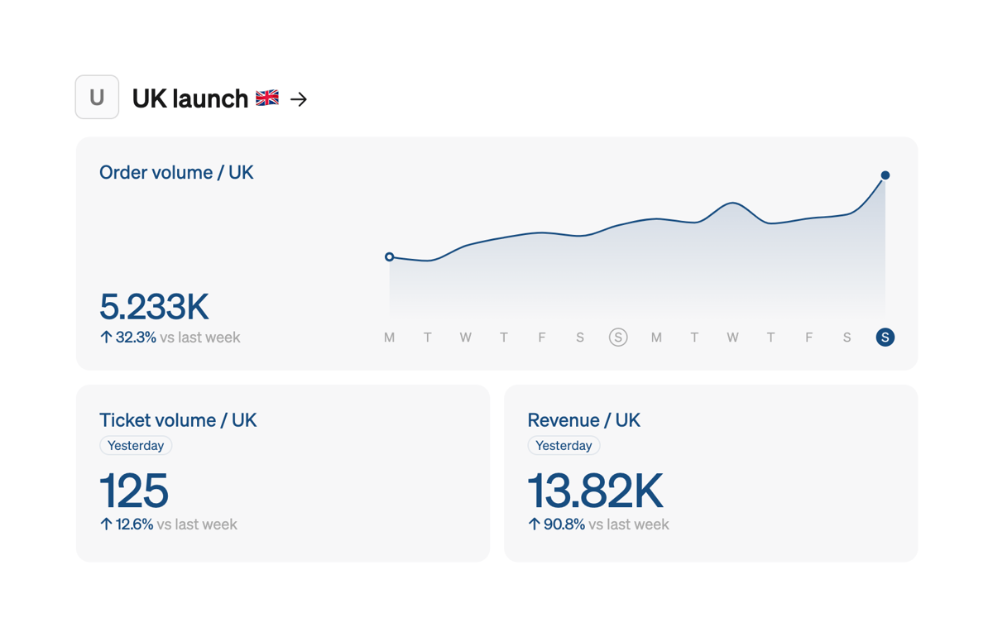The width and height of the screenshot is (993, 637).
Task: Click the U avatar icon beside UK launch
Action: 97,97
